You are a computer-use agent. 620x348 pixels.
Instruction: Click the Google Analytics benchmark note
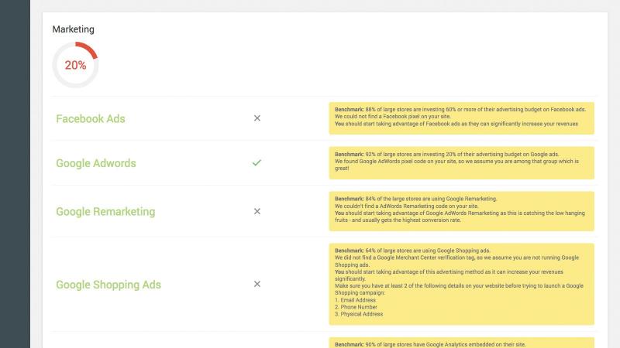(x=461, y=343)
